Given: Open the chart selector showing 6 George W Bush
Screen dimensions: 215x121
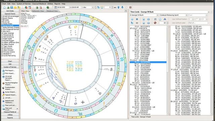Looking at the screenshot, I should tap(144, 15).
